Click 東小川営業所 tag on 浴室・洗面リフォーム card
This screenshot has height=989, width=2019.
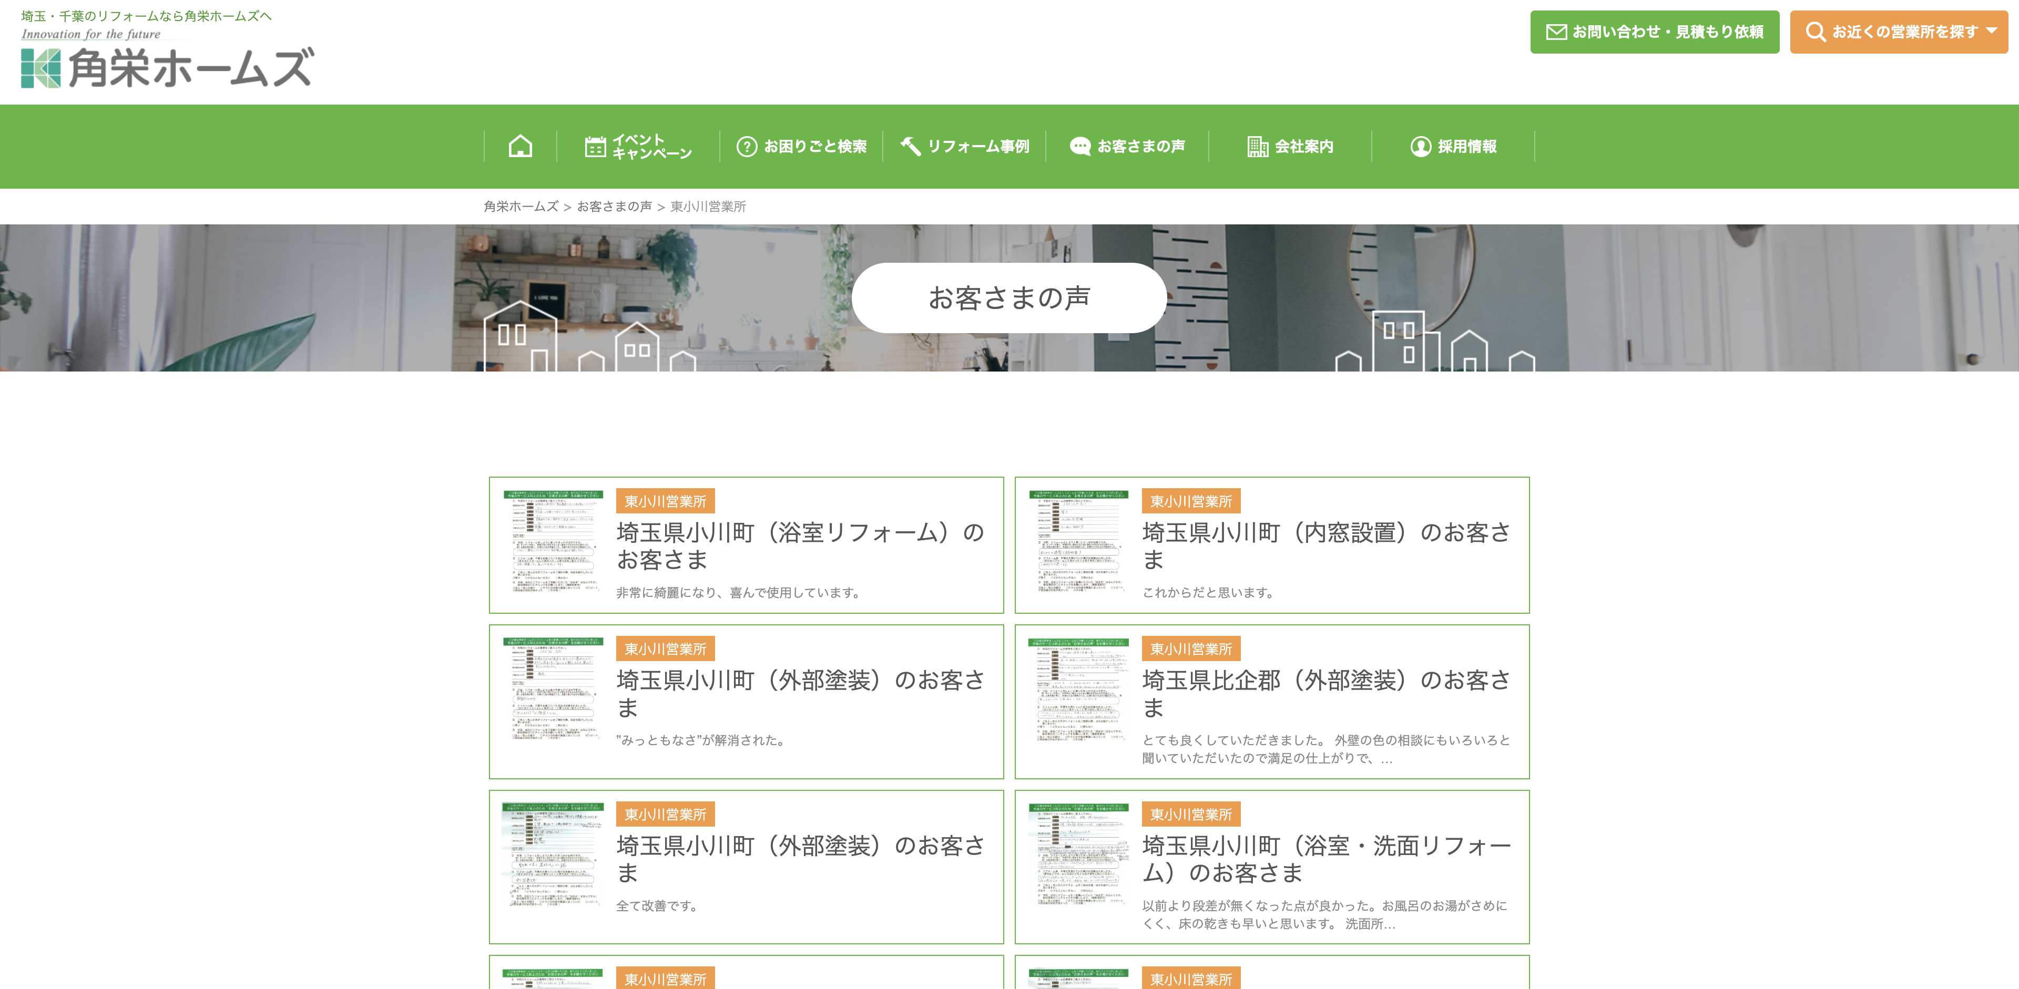tap(1191, 815)
